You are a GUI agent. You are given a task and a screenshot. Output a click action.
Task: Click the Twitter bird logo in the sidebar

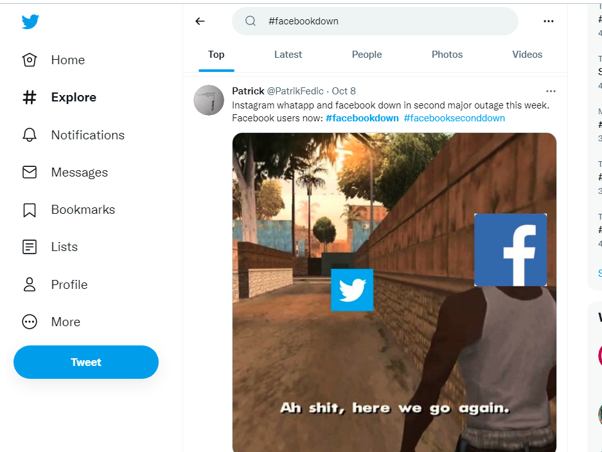point(30,21)
